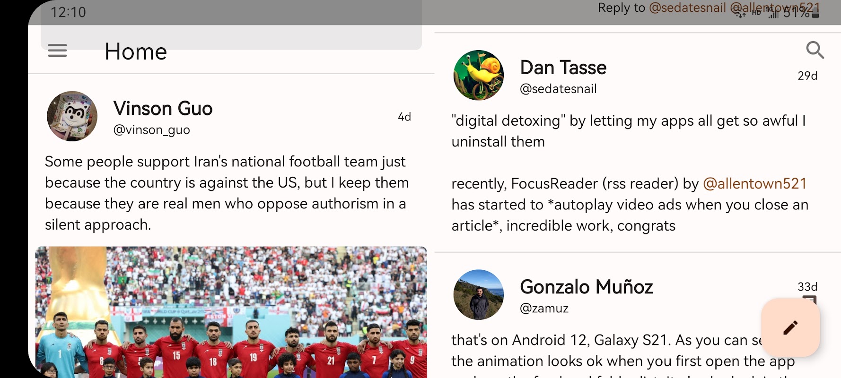This screenshot has width=841, height=378.
Task: Tap the 29d timestamp on Dan's post
Action: coord(807,76)
